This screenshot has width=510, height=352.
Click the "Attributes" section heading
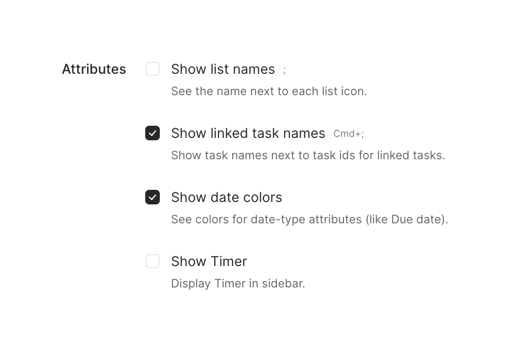(94, 69)
